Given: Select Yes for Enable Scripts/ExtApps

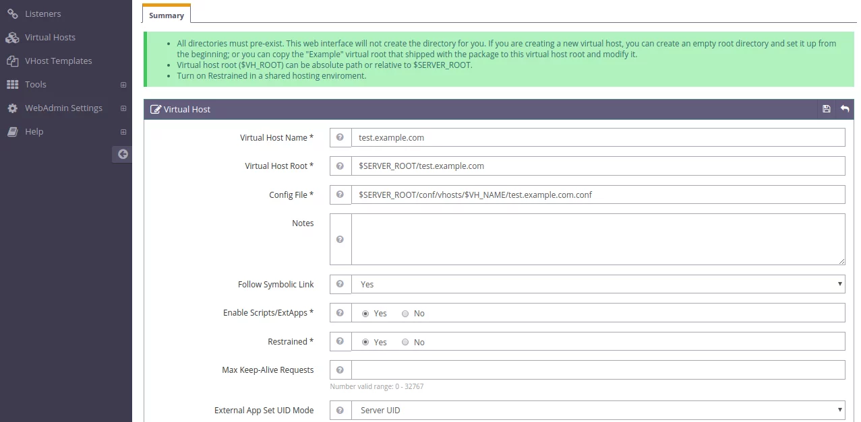Looking at the screenshot, I should click(x=365, y=314).
